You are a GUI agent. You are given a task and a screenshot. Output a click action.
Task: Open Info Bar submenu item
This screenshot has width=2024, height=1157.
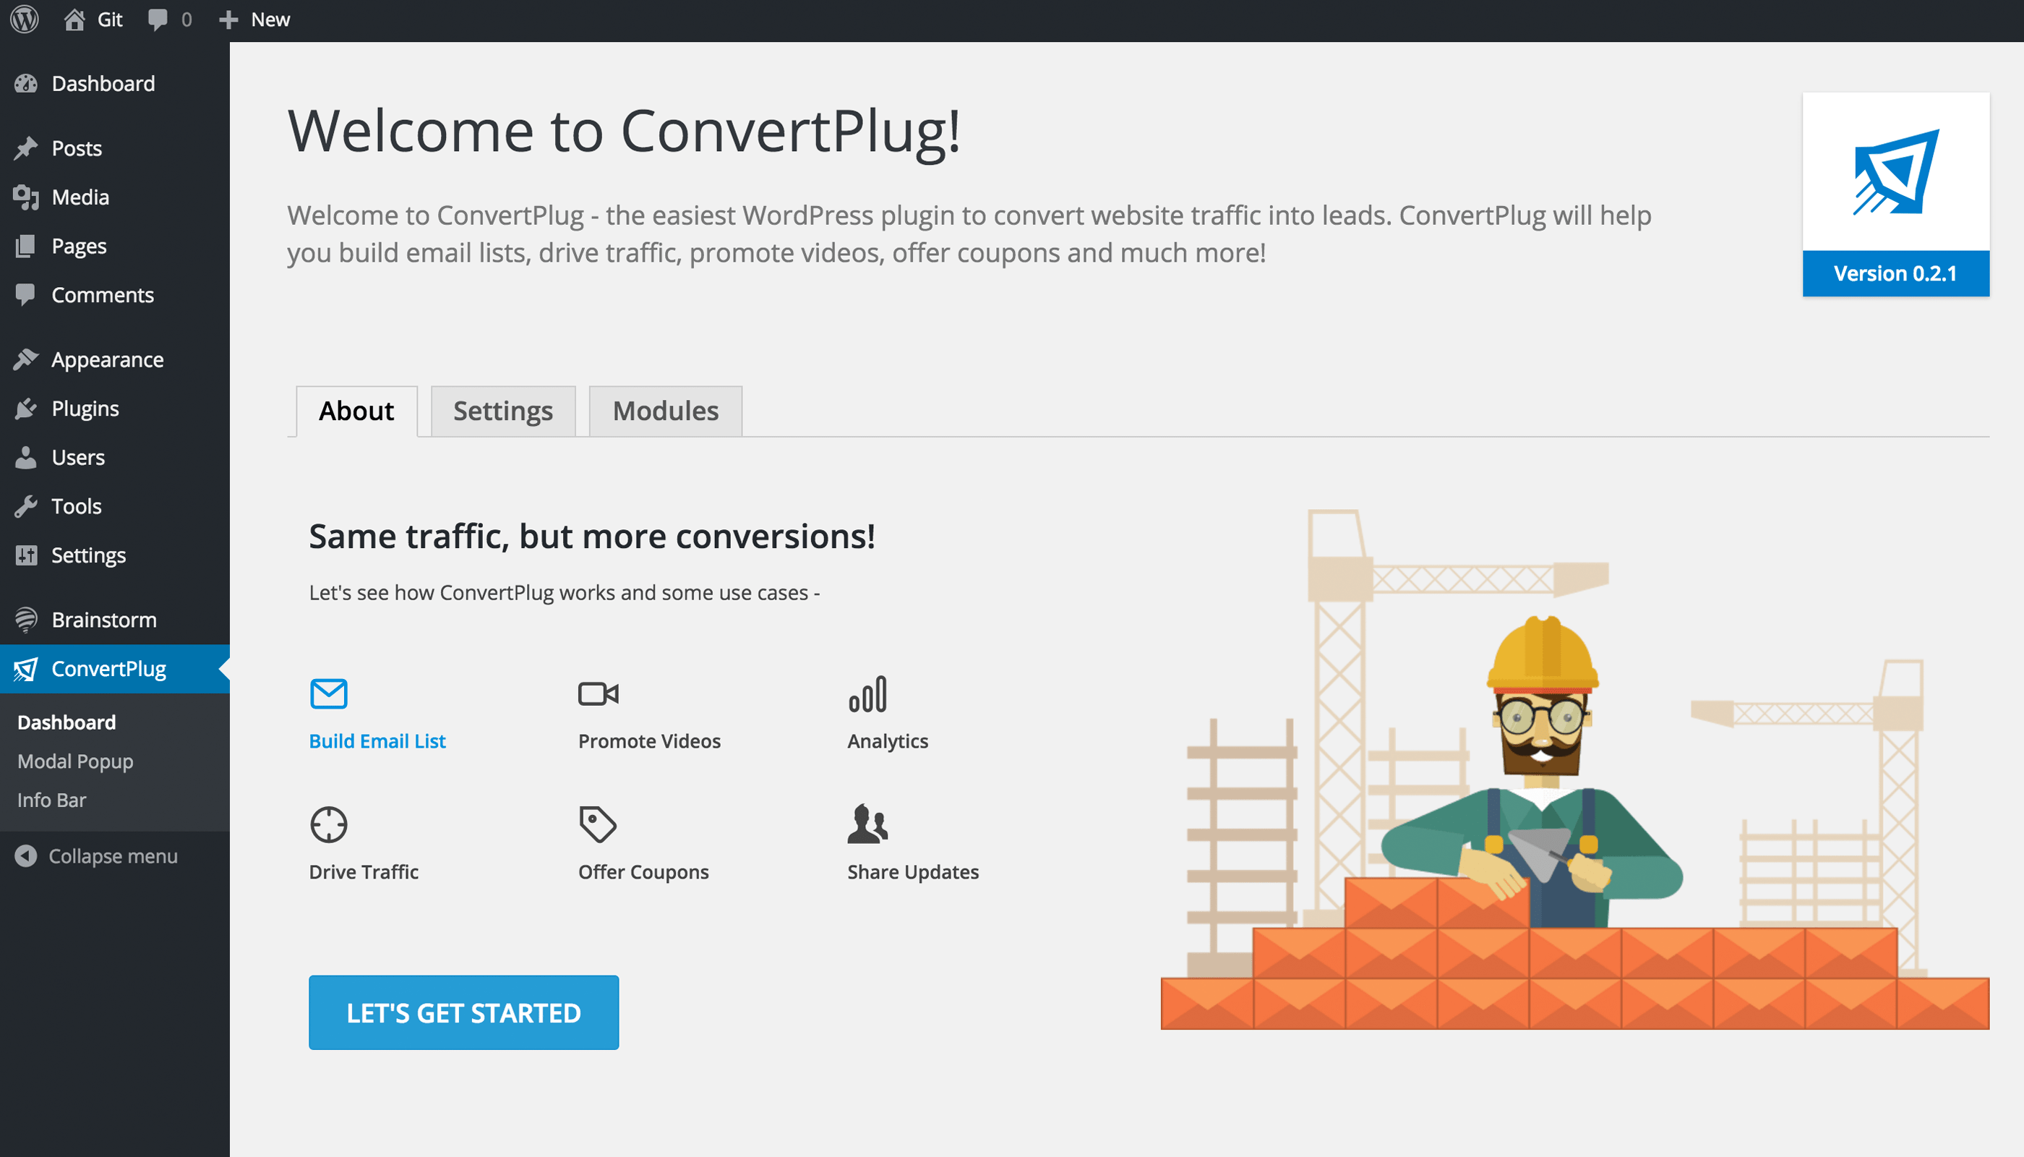click(51, 800)
